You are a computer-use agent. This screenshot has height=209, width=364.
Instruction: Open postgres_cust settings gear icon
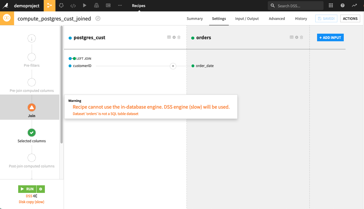point(174,37)
